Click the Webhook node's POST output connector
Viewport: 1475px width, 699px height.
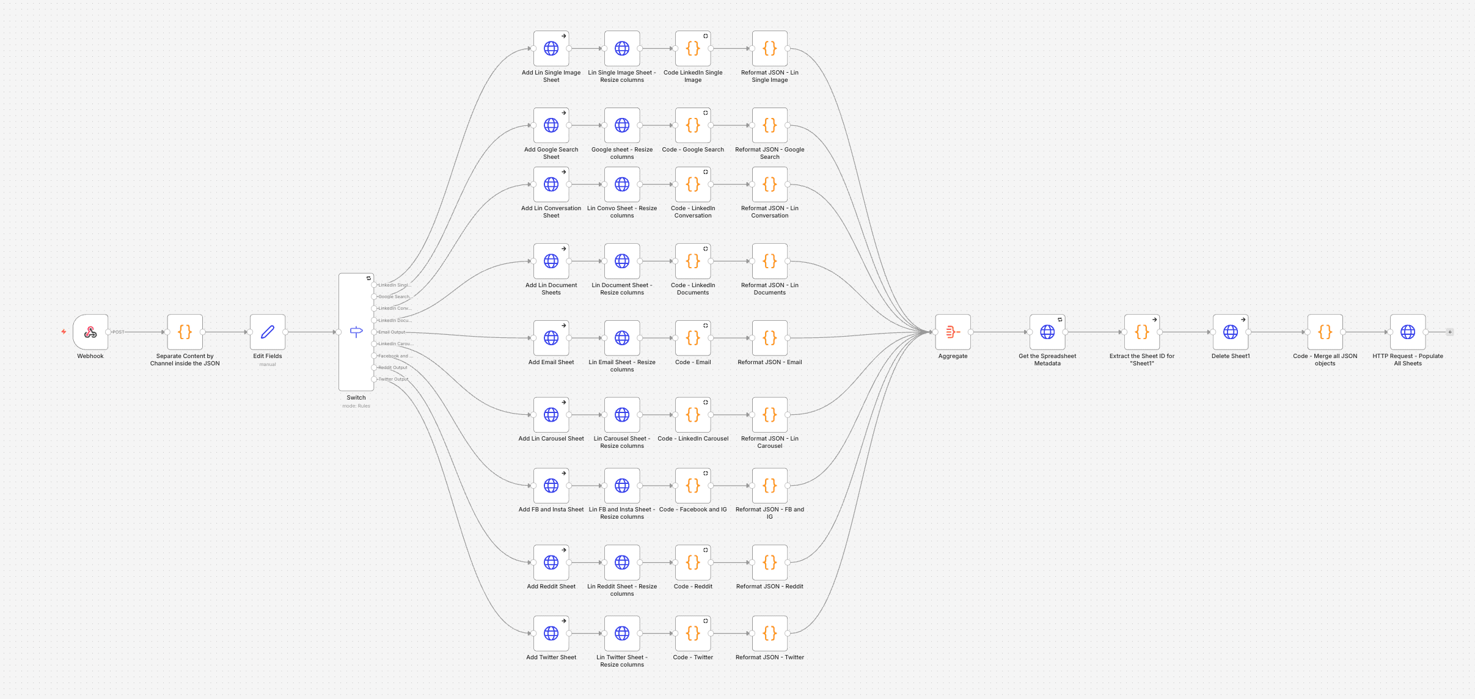point(108,332)
